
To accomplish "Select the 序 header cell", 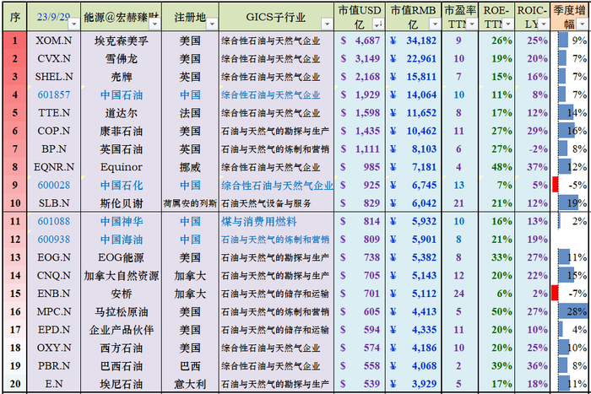I will [15, 17].
